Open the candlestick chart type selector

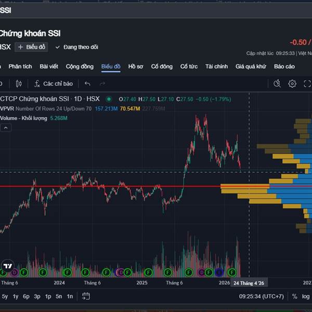click(19, 84)
